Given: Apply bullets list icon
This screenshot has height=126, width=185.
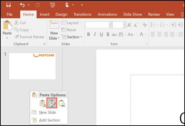Looking at the screenshot, I should (153, 25).
